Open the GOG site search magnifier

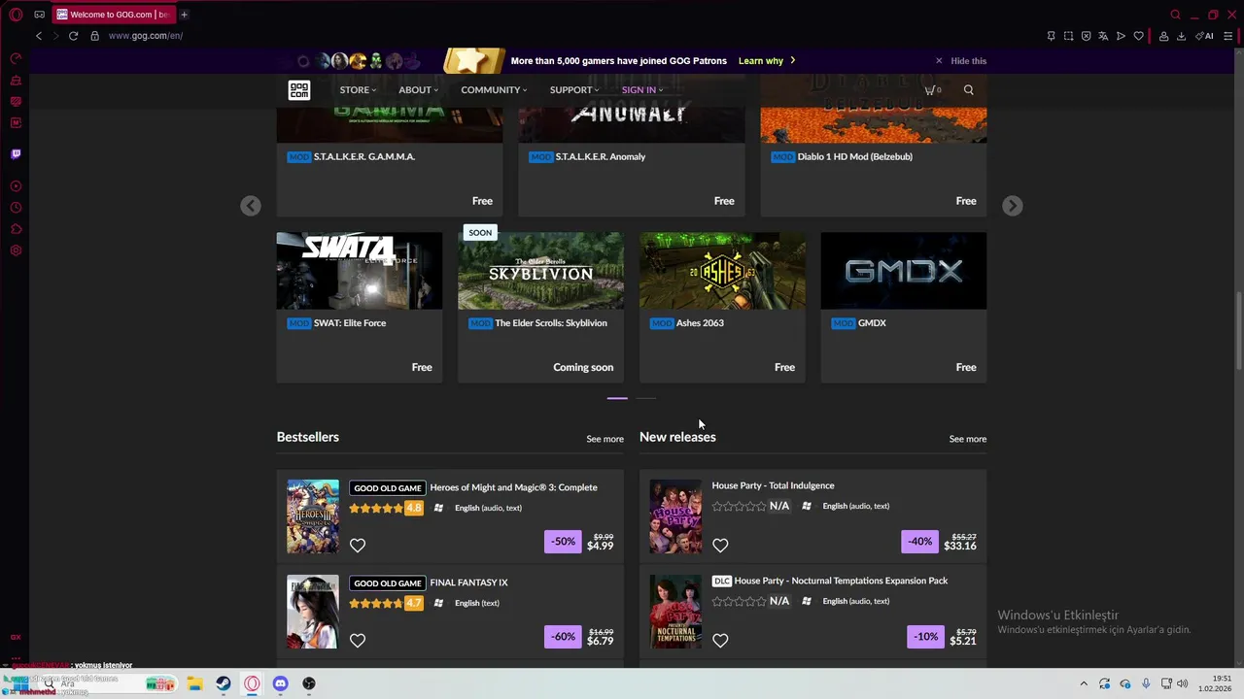coord(968,89)
